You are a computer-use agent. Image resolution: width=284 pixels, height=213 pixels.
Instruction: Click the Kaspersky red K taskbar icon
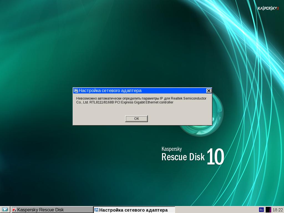(x=14, y=210)
